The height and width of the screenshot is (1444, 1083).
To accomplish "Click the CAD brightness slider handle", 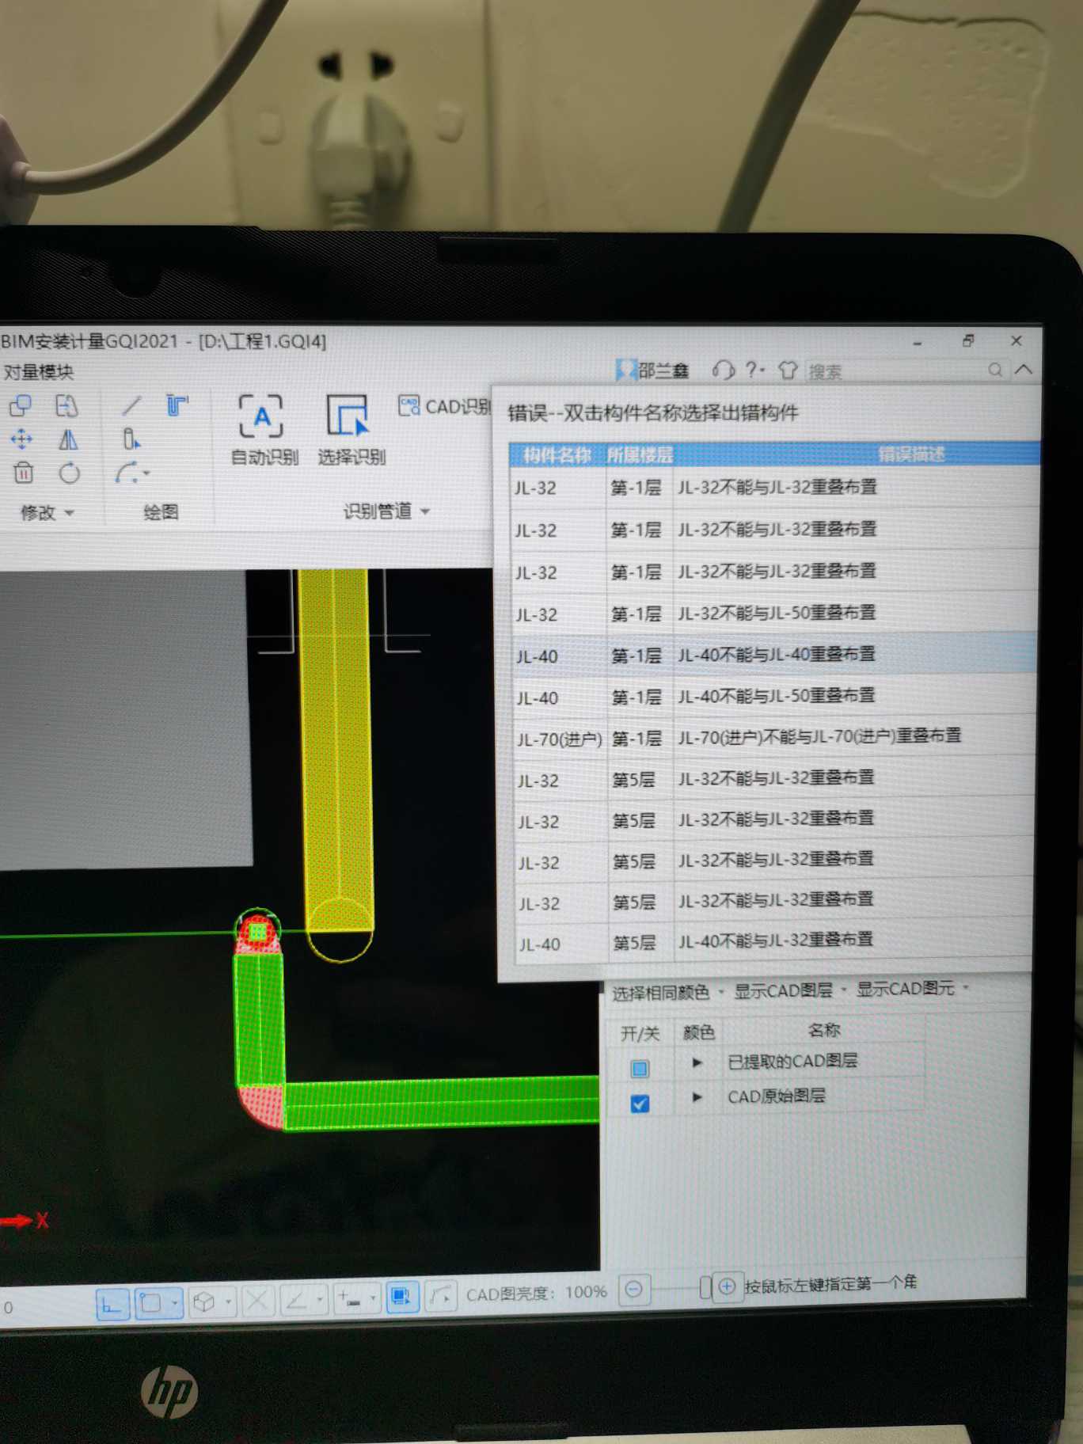I will [705, 1287].
